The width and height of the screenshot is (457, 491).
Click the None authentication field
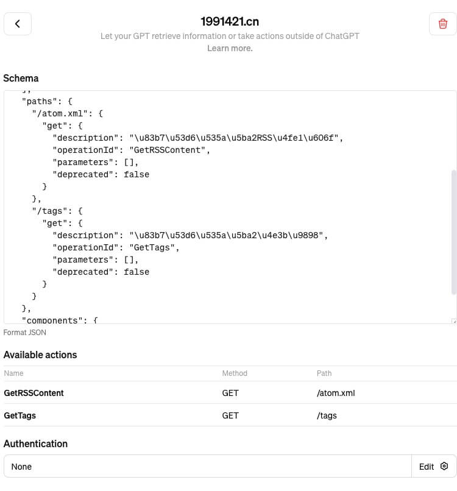(207, 466)
